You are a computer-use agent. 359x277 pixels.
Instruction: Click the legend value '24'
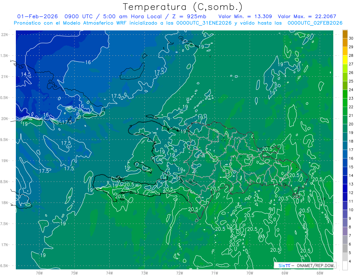[x=351, y=90]
